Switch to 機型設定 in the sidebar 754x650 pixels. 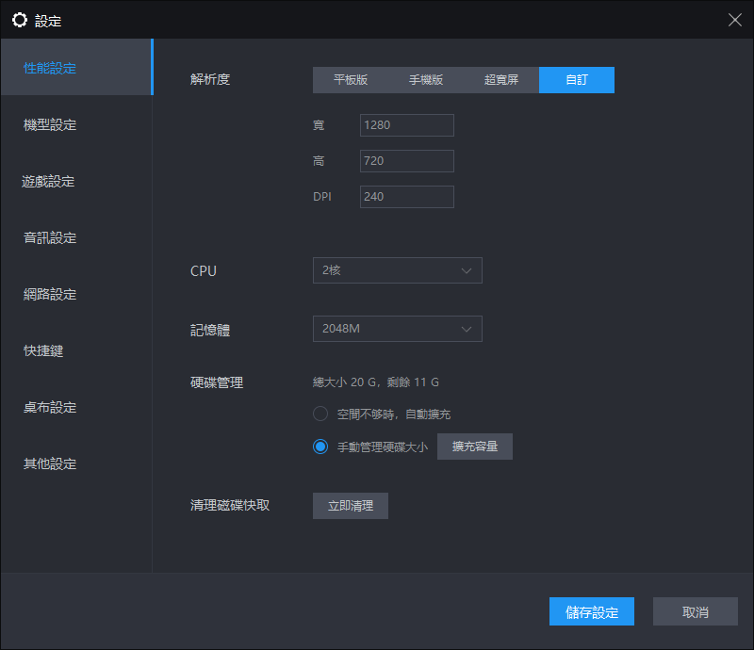[x=51, y=124]
